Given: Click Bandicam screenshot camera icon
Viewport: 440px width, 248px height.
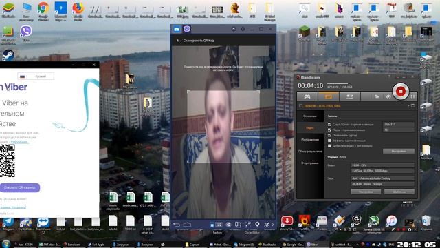Looking at the screenshot, I should point(388,96).
